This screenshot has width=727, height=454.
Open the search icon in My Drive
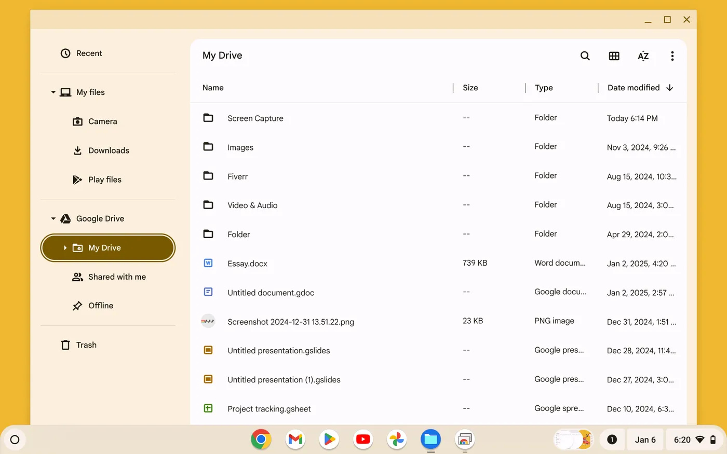[585, 56]
